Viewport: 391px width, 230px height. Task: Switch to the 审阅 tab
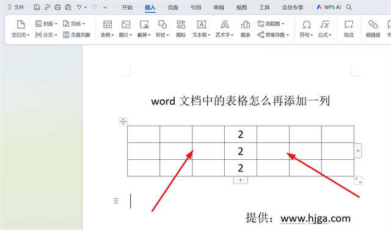(x=219, y=7)
